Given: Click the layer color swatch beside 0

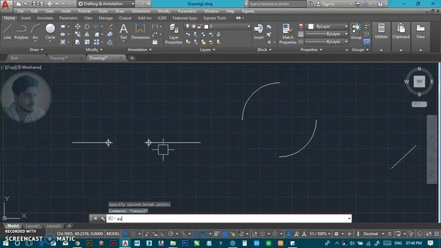Looking at the screenshot, I should pyautogui.click(x=206, y=26).
